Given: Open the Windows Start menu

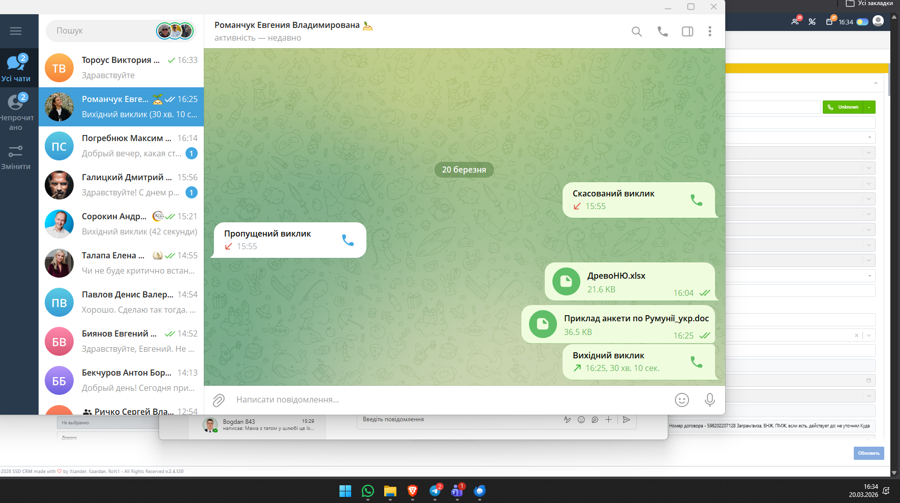Looking at the screenshot, I should [346, 491].
